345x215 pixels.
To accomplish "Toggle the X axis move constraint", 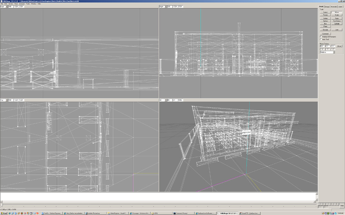I will pos(322,49).
